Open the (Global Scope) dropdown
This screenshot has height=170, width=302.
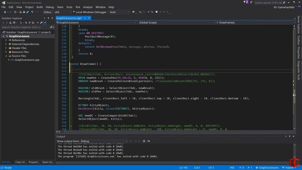[x=176, y=23]
